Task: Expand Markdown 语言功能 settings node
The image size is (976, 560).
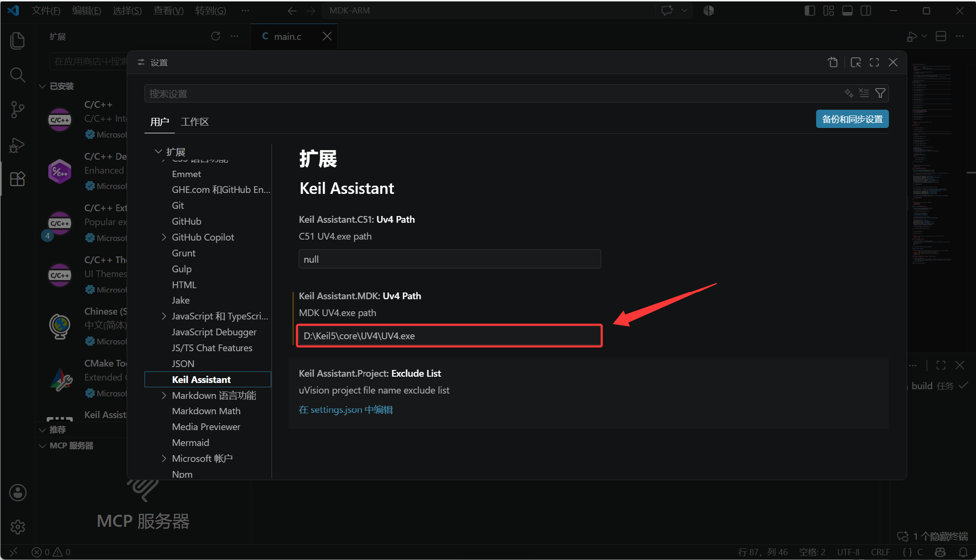Action: pyautogui.click(x=164, y=395)
